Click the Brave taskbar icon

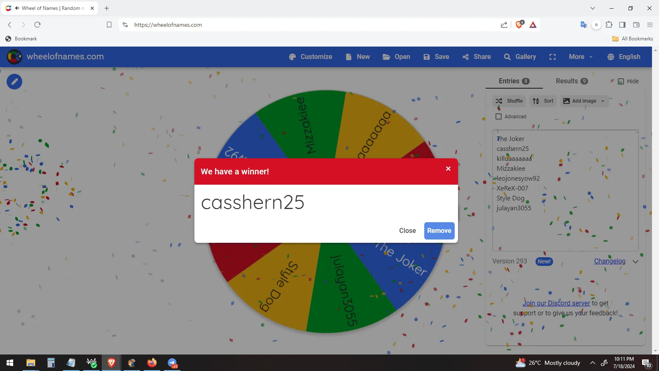tap(111, 363)
